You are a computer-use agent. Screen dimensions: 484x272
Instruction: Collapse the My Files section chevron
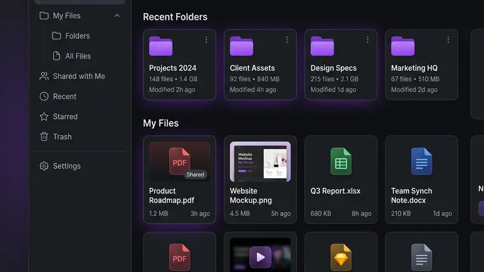click(117, 16)
